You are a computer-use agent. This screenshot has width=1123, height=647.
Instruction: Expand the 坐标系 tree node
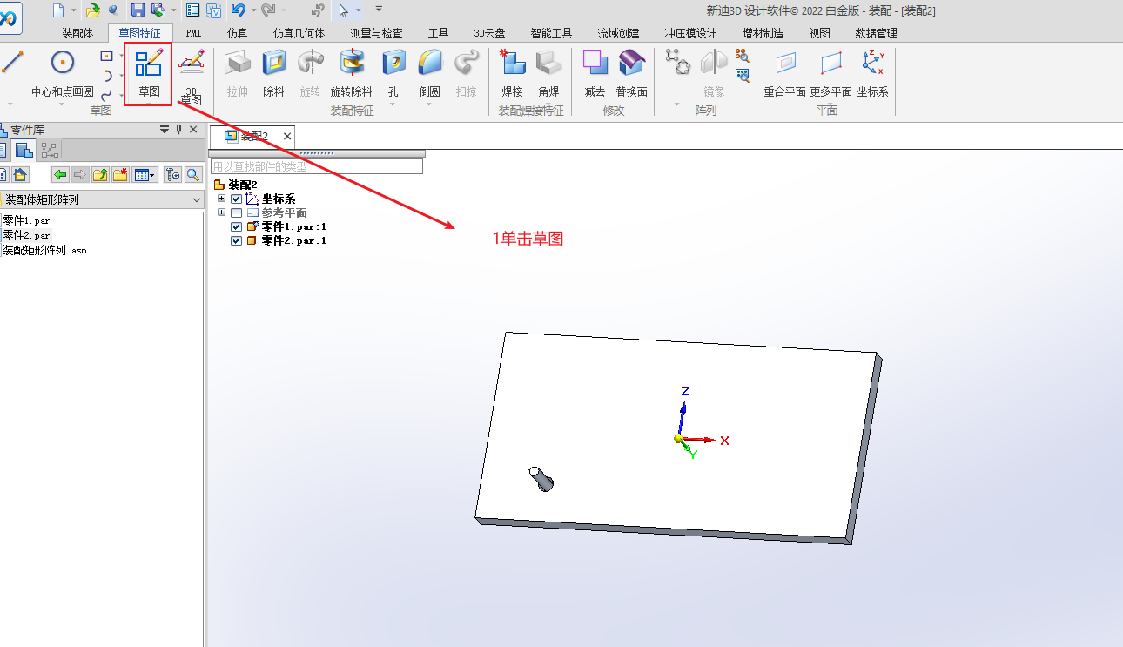[221, 199]
